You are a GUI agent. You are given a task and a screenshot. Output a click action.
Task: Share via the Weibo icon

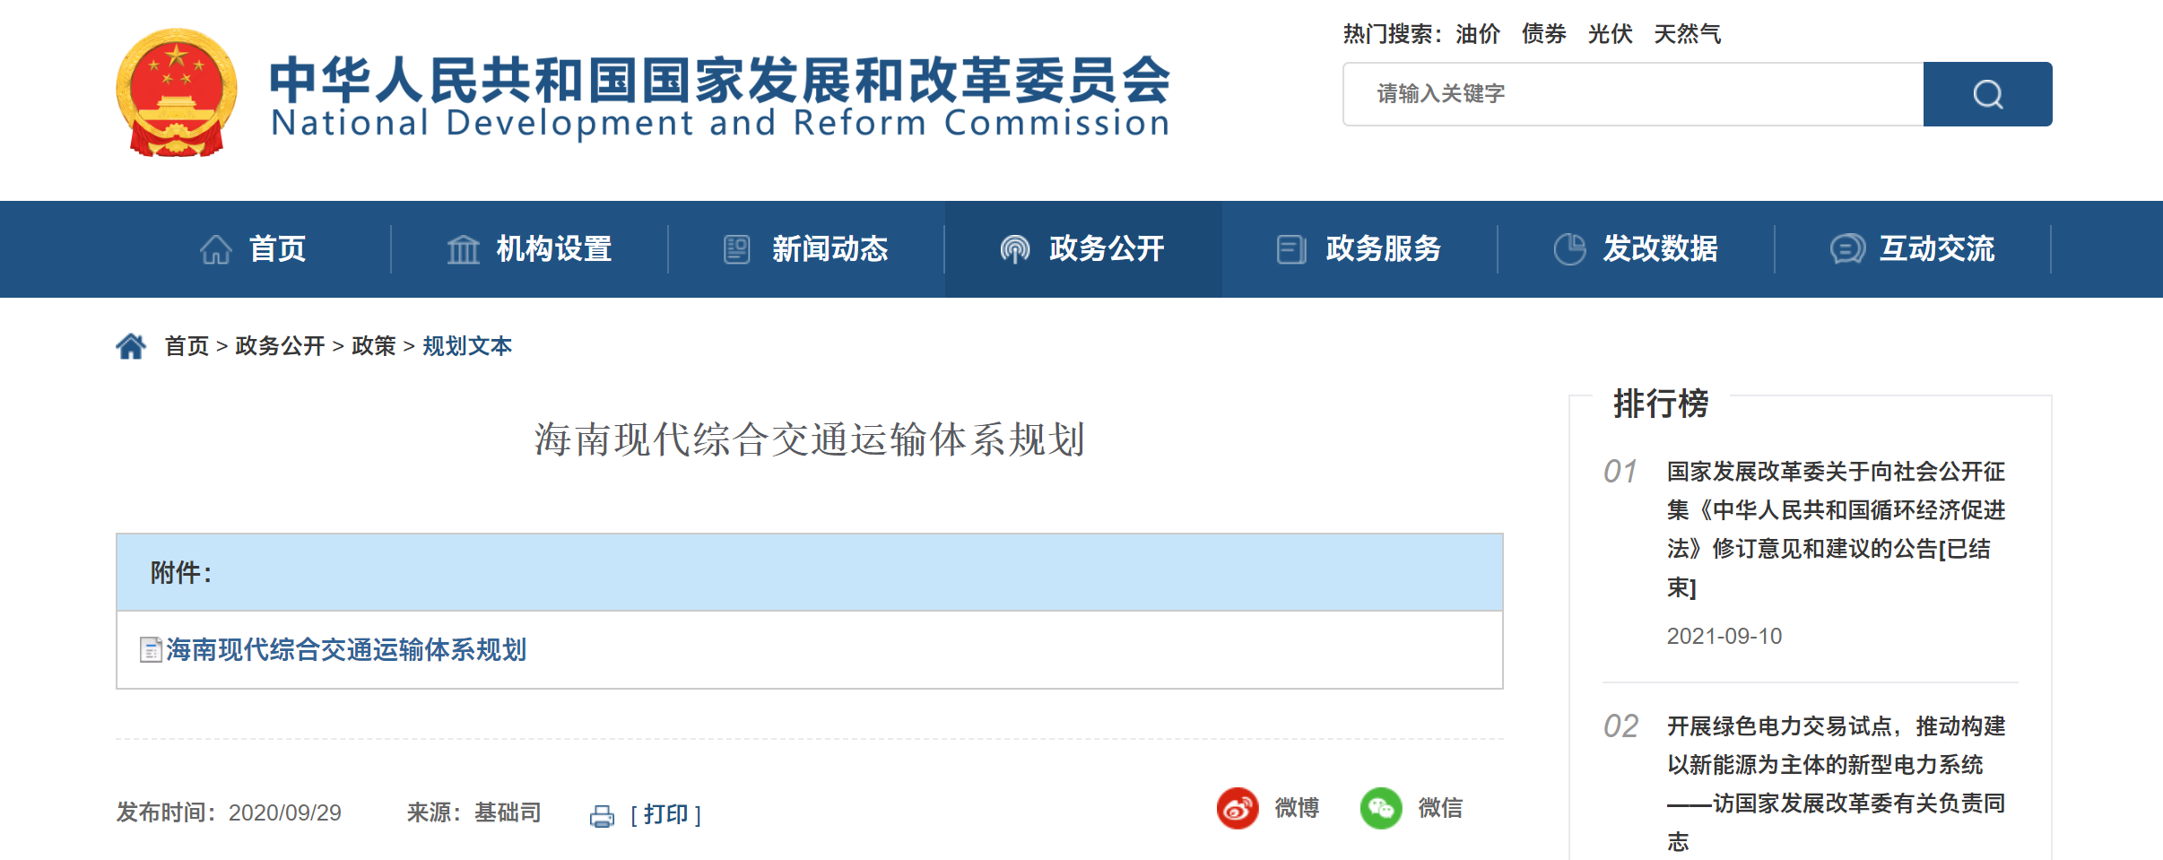click(x=1238, y=808)
